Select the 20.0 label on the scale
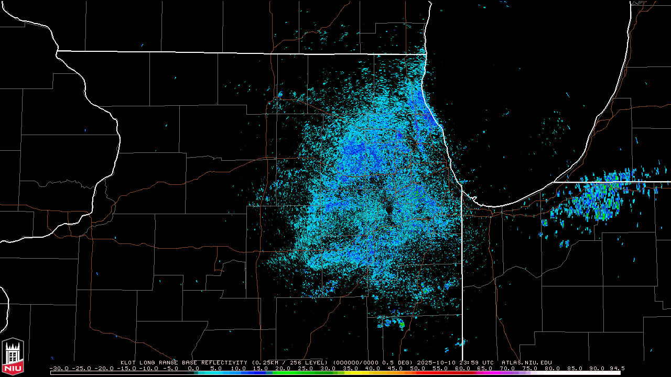This screenshot has height=377, width=671. (283, 368)
